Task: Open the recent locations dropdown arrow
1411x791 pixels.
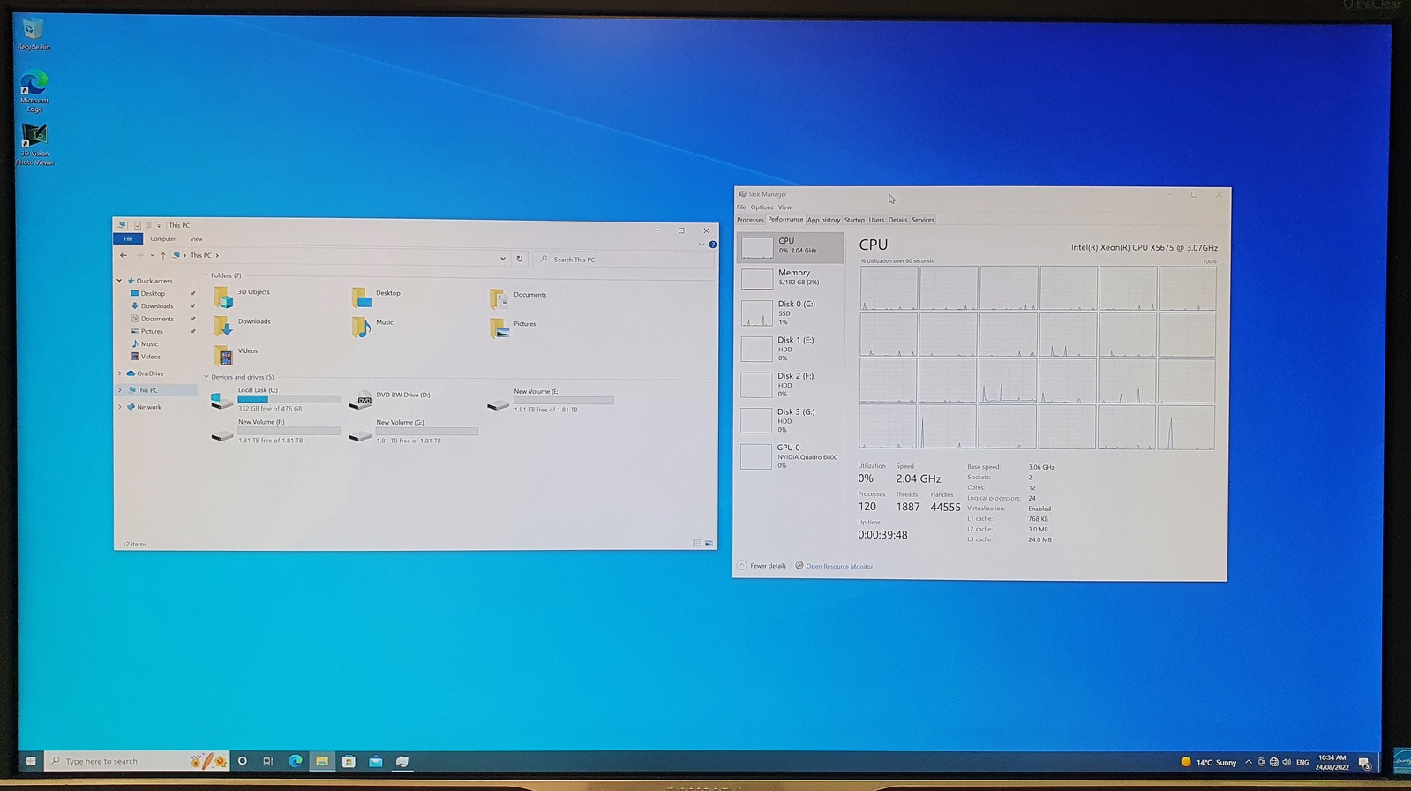Action: (152, 255)
